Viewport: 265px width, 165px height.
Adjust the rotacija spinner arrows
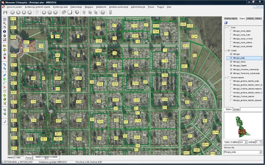(261, 142)
